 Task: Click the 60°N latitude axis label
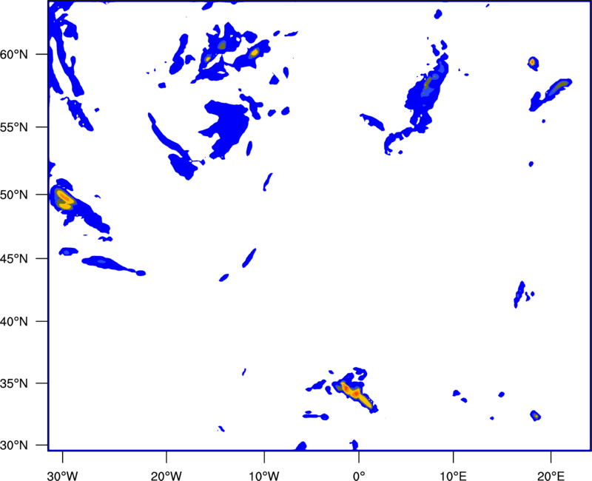(x=14, y=55)
